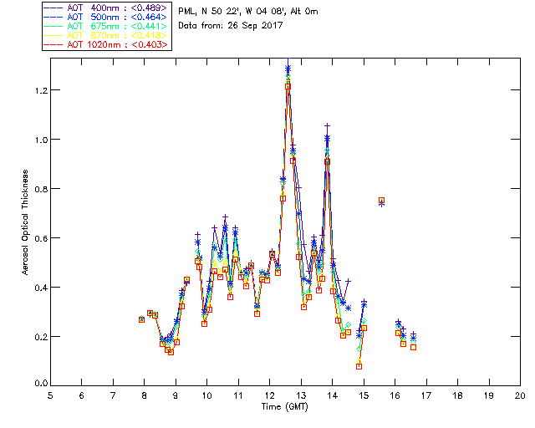Click the isolated red square near 15.5 GMT
The width and height of the screenshot is (535, 428).
coord(382,201)
